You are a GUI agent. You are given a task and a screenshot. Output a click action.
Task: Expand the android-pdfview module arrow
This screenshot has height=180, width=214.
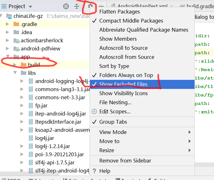pyautogui.click(x=7, y=49)
